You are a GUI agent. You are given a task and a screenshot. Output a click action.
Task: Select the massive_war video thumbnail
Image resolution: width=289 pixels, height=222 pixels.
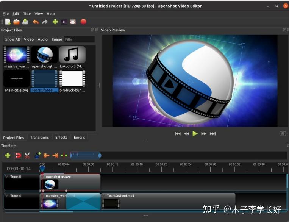click(17, 55)
